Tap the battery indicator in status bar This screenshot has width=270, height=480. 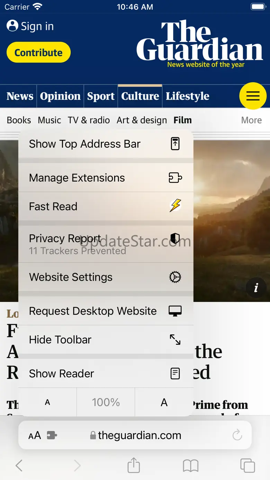coord(258,7)
